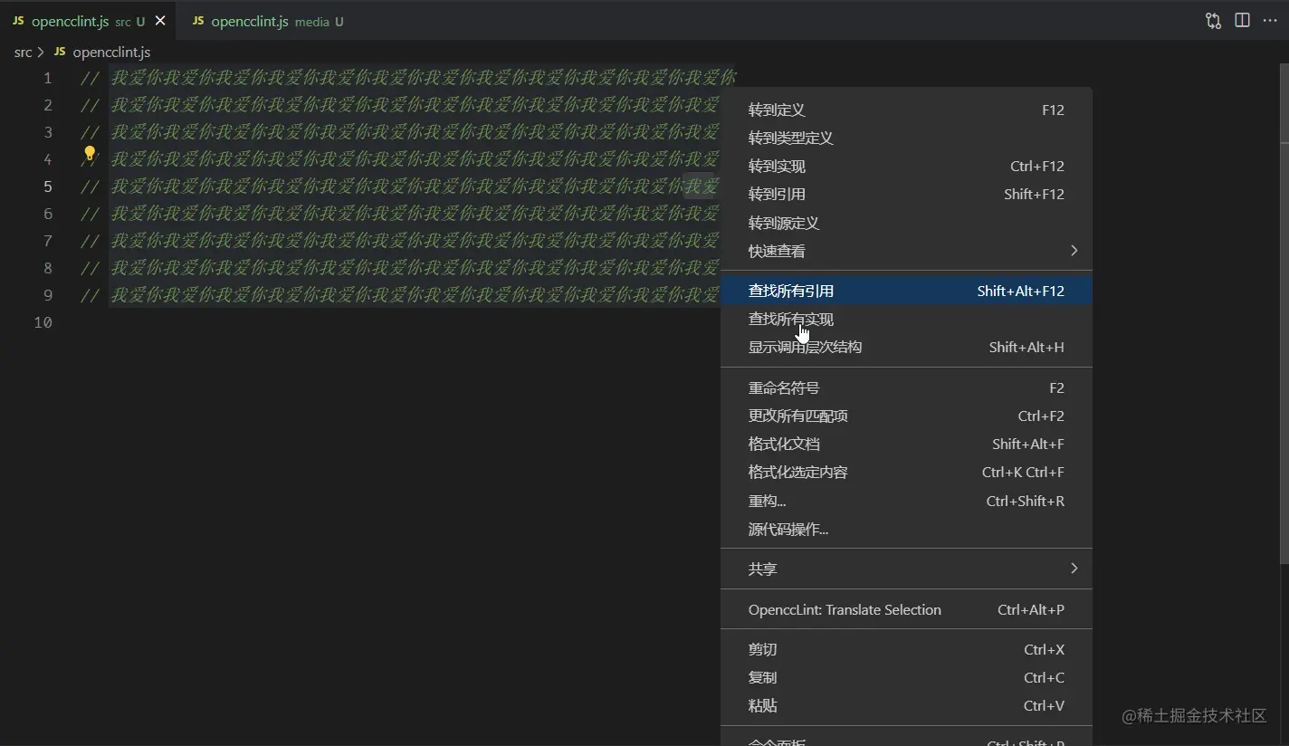Image resolution: width=1289 pixels, height=746 pixels.
Task: Click the quick fix lightbulb on line 4
Action: coord(90,156)
